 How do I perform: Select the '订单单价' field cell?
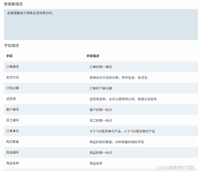tap(13, 131)
